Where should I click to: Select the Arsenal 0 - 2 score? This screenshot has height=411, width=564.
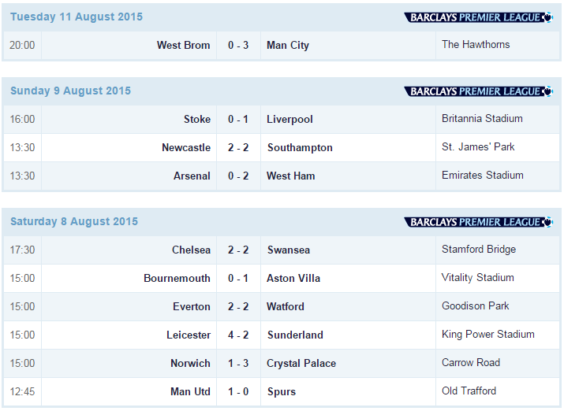click(238, 176)
